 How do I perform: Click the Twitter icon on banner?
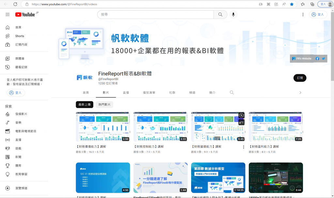pos(323,59)
